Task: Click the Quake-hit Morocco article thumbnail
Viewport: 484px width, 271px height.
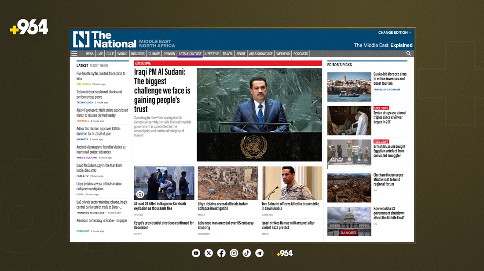Action: (x=349, y=87)
